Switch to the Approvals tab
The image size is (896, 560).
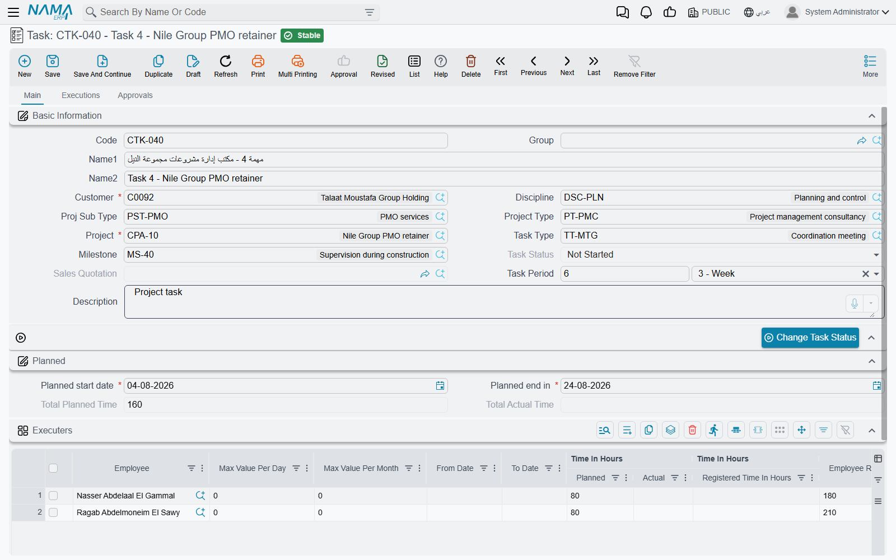click(135, 95)
